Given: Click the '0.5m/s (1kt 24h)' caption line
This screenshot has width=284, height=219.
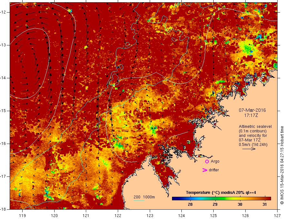Looking at the screenshot, I should coord(253,144).
